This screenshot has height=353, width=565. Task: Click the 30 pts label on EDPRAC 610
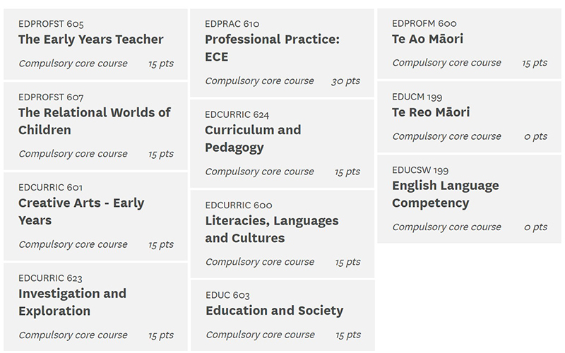click(x=345, y=81)
